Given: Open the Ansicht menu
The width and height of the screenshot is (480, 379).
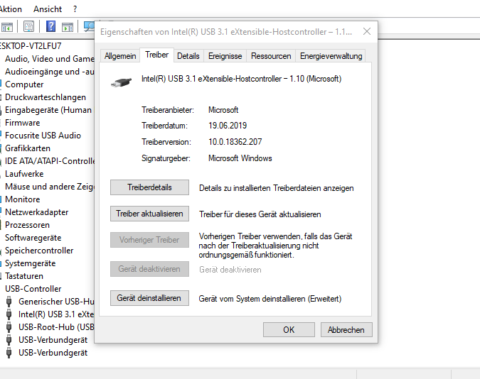Looking at the screenshot, I should [48, 9].
